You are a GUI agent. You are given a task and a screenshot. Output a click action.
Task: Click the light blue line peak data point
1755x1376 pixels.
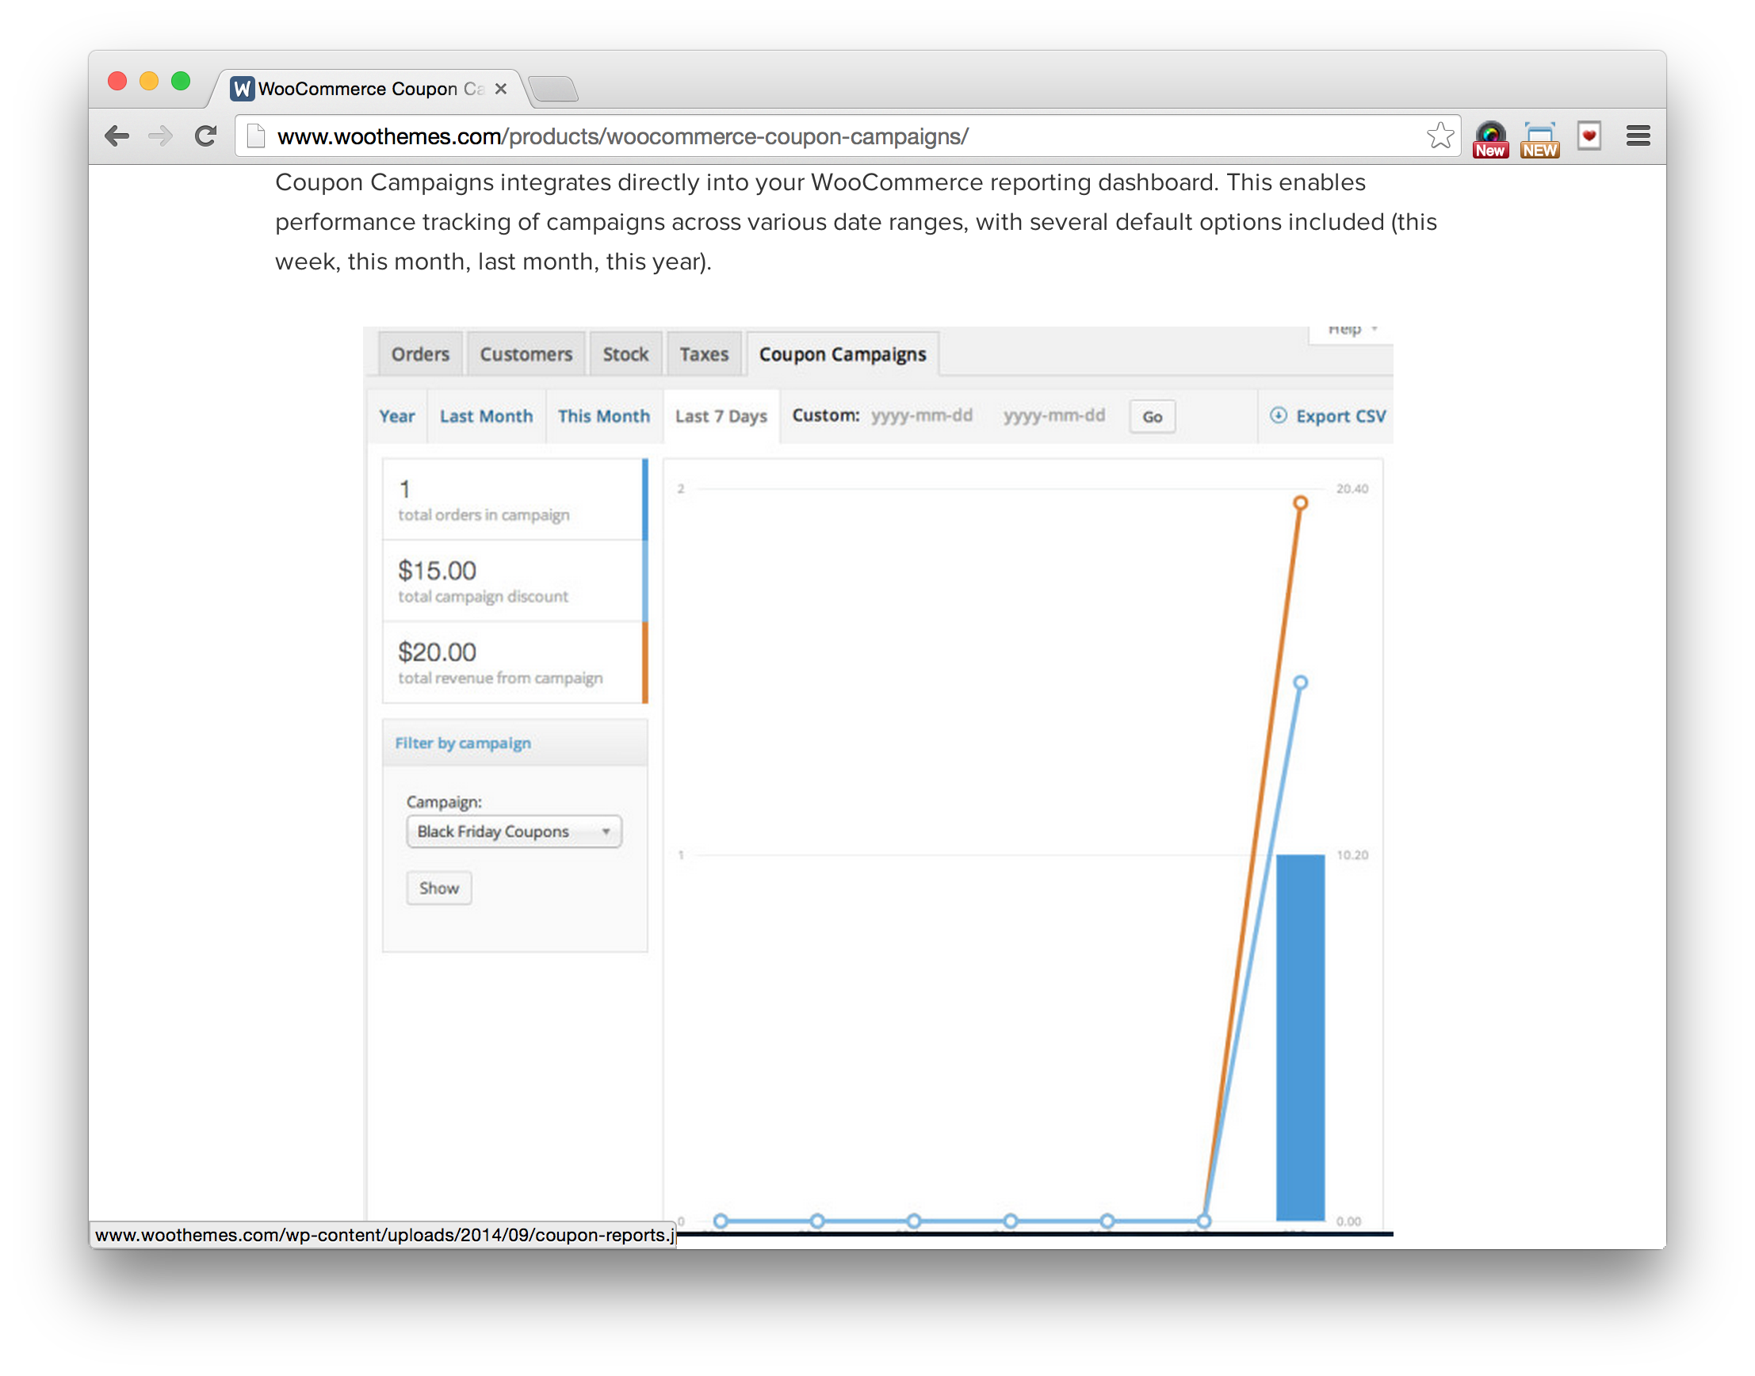[1300, 682]
